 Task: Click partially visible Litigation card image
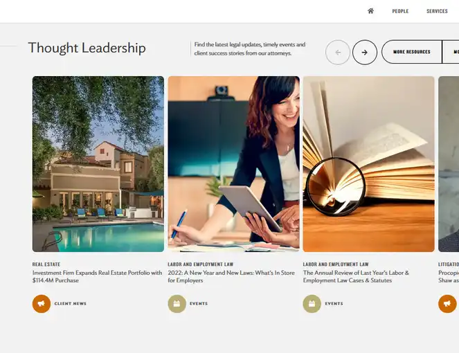[x=449, y=164]
